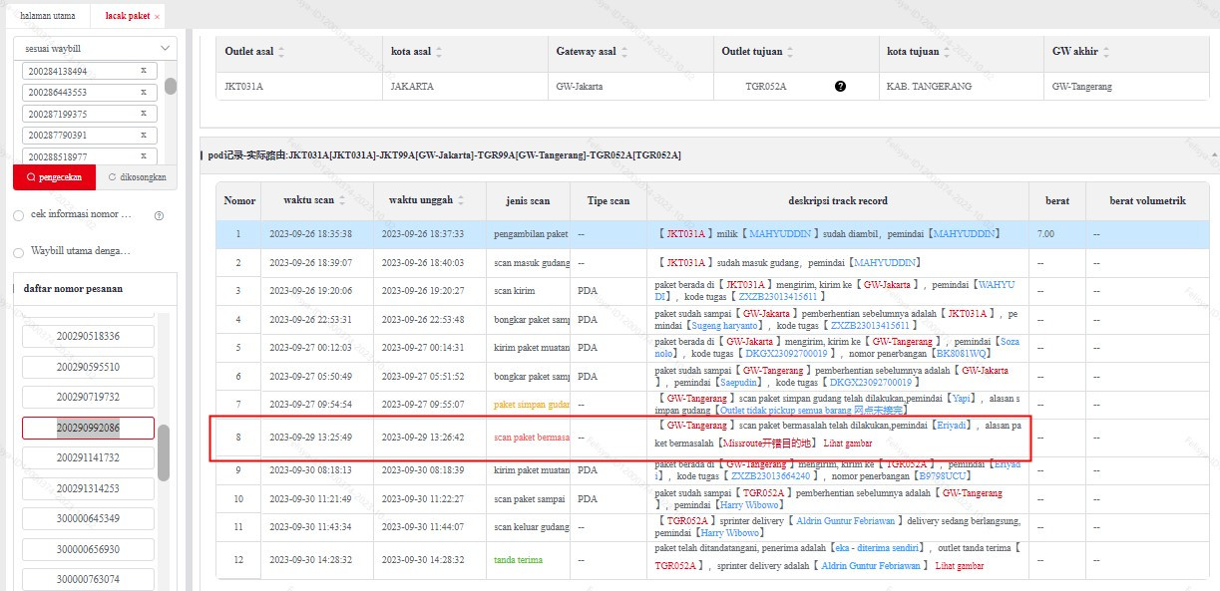Remove waybill 200288518977 with its x icon

pyautogui.click(x=144, y=156)
